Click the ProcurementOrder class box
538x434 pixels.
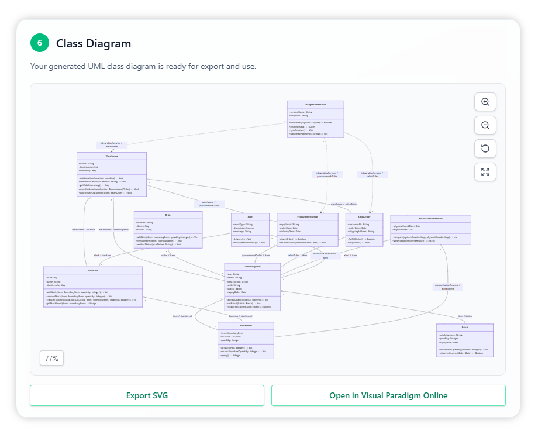coord(307,229)
